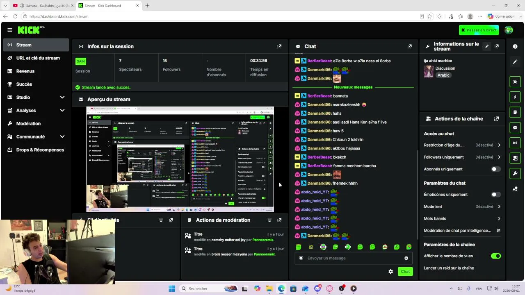Toggle Abonnés uniquement switch

click(496, 169)
